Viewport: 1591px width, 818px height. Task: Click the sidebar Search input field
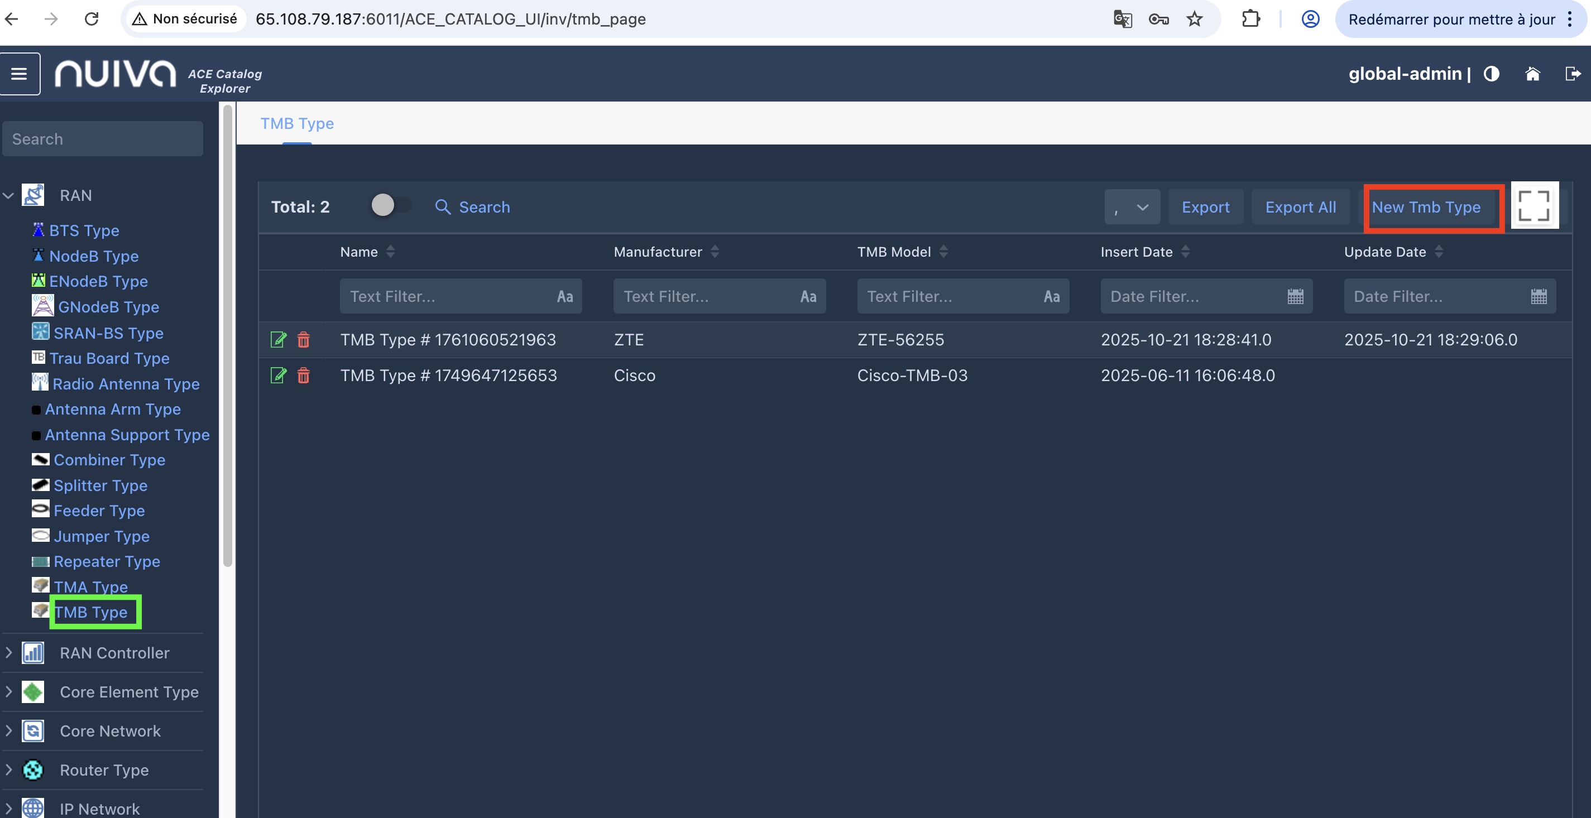[103, 139]
